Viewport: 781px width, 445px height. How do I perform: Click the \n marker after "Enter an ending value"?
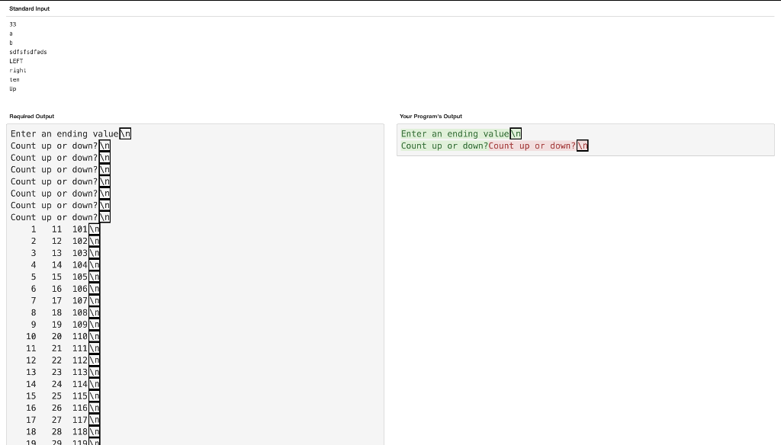tap(124, 133)
